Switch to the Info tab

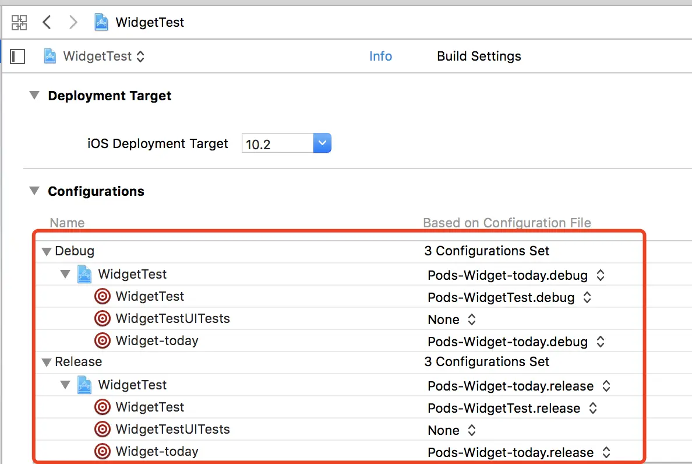(380, 57)
